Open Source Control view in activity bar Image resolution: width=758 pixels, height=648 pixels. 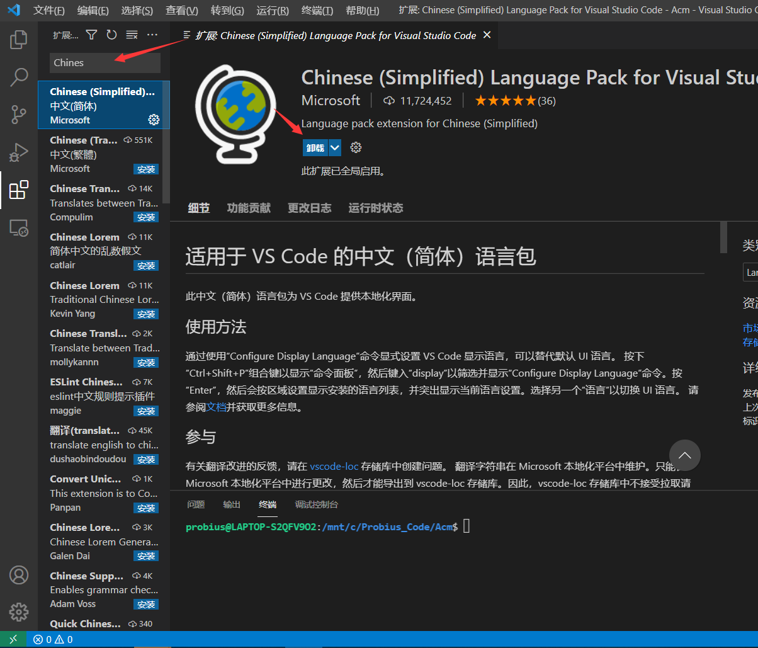(x=19, y=115)
